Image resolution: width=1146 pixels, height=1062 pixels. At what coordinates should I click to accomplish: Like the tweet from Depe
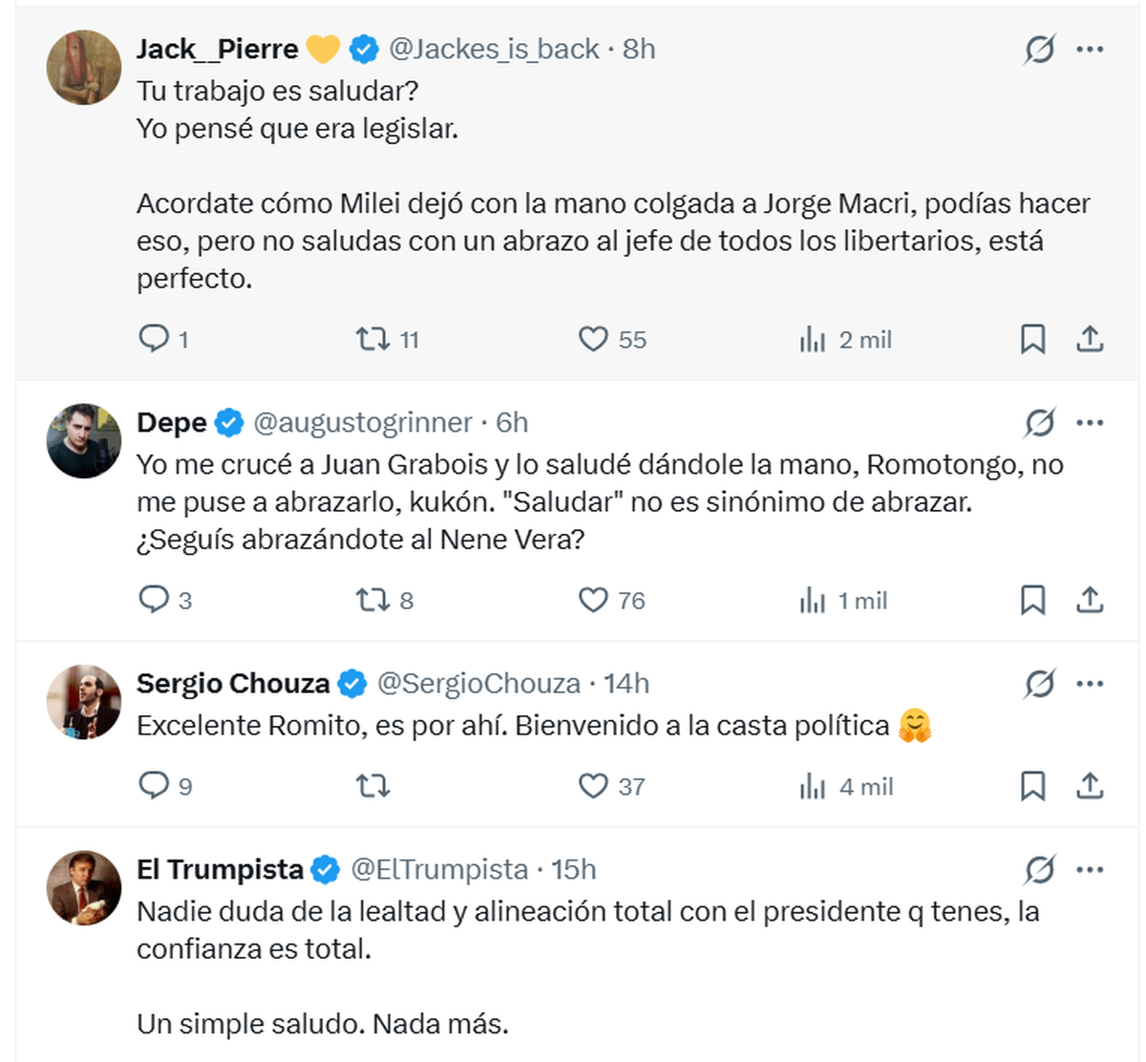coord(593,600)
